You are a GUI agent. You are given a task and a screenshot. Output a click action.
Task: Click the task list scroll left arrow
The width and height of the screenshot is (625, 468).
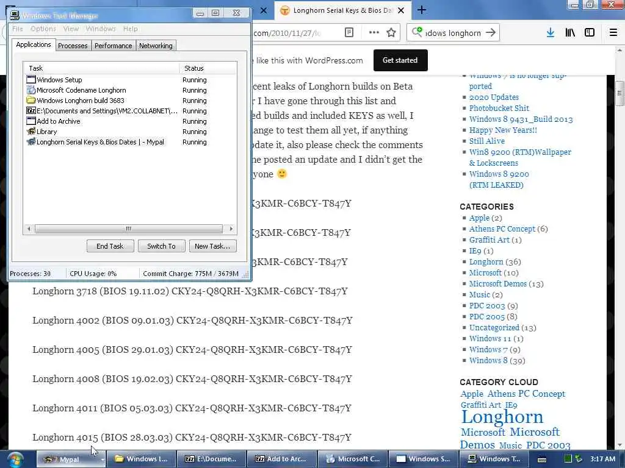coord(29,229)
